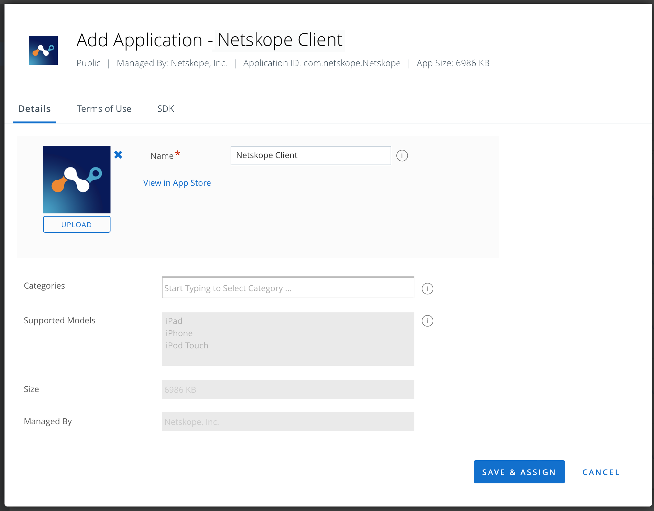Click the Managed By field
This screenshot has width=654, height=511.
tap(288, 422)
